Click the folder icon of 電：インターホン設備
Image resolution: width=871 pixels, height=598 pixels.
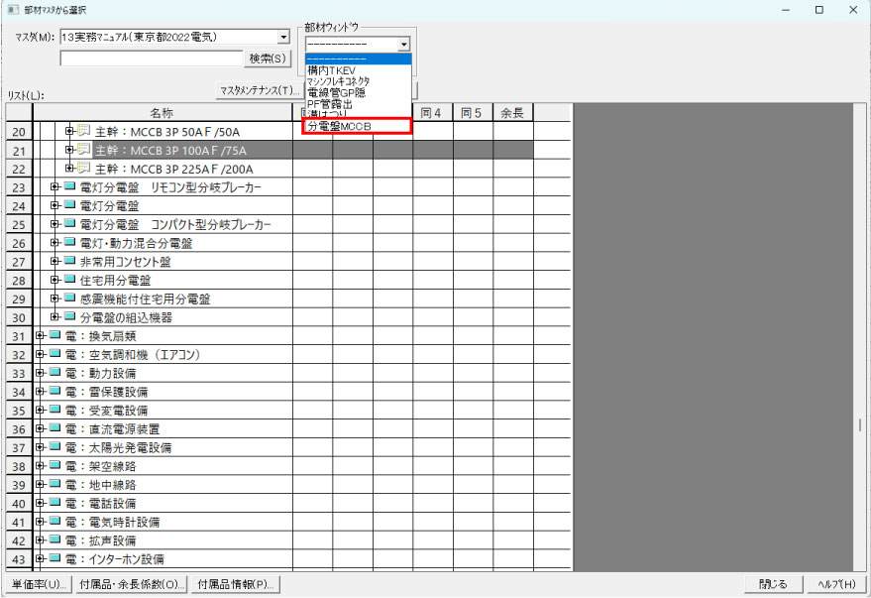[x=54, y=558]
